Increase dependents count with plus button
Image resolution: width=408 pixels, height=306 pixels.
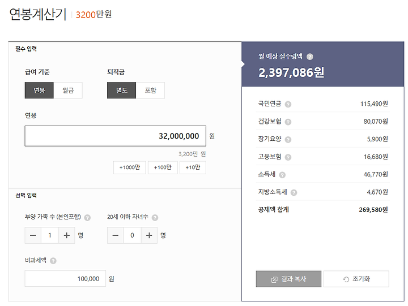pos(67,235)
